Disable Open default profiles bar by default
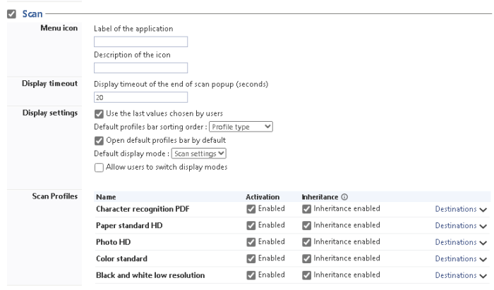This screenshot has width=494, height=290. [99, 139]
